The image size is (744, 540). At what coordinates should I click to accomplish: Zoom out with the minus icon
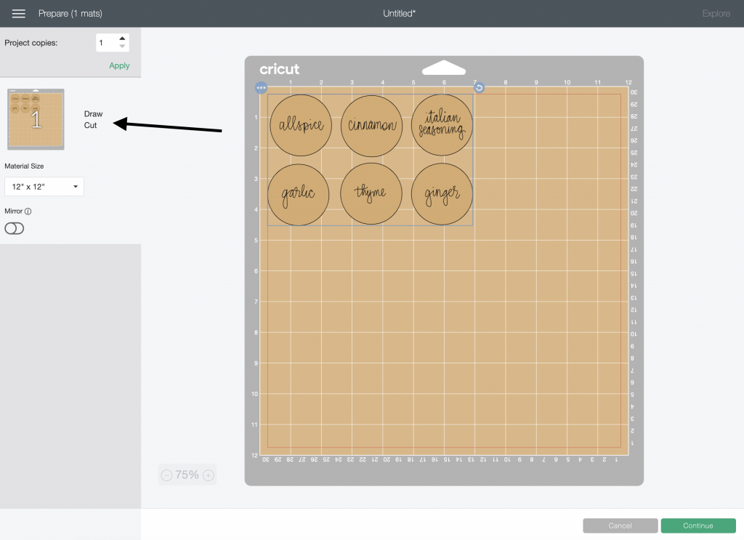[x=166, y=475]
